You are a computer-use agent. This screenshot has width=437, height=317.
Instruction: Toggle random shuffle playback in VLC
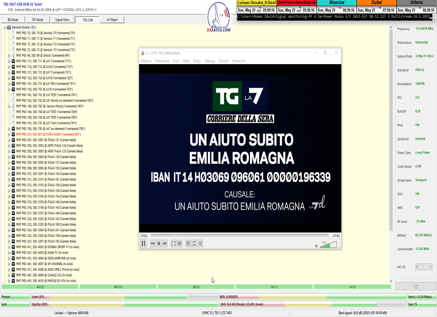[200, 243]
